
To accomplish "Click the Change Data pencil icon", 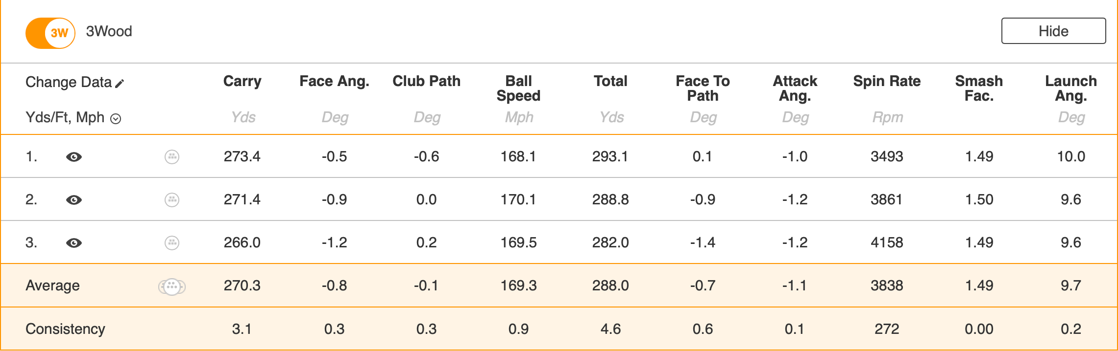I will point(120,84).
